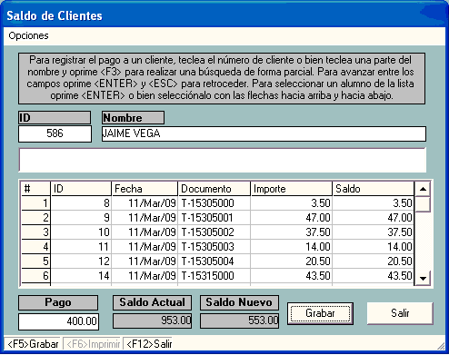
Task: Click the table's vertical scrollbar thumb
Action: tap(423, 204)
